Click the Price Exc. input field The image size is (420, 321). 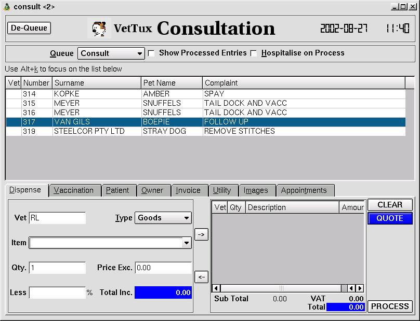tap(163, 268)
